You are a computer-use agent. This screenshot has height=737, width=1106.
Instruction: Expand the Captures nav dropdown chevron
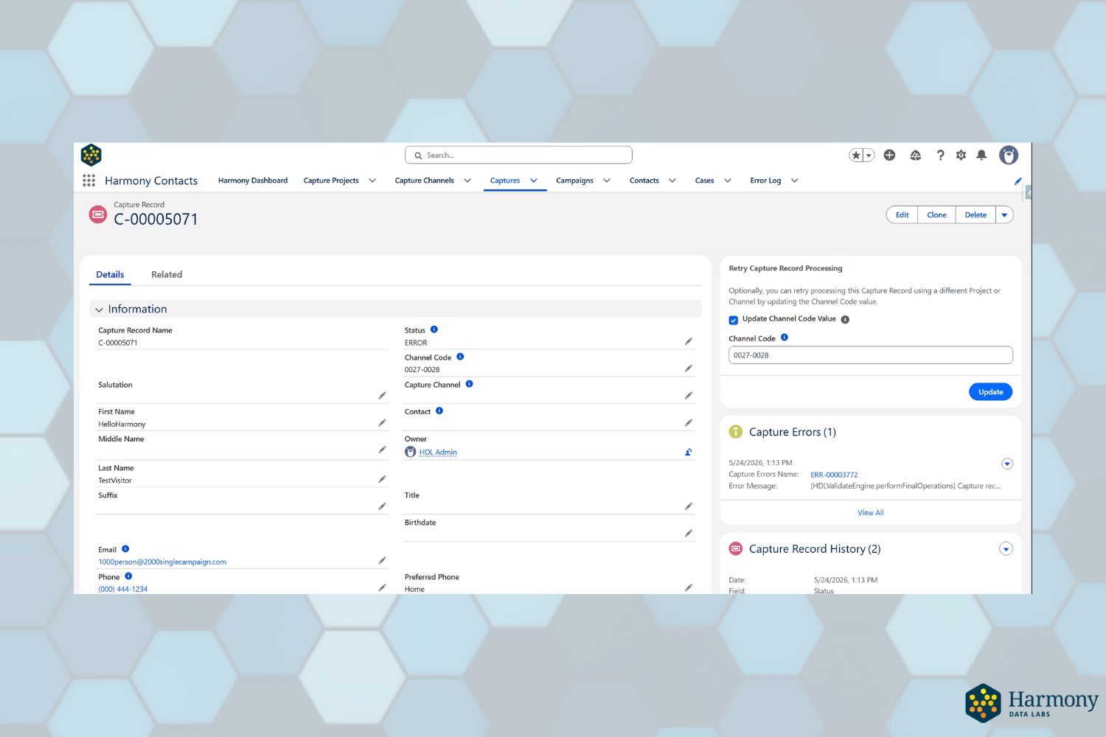(x=534, y=181)
